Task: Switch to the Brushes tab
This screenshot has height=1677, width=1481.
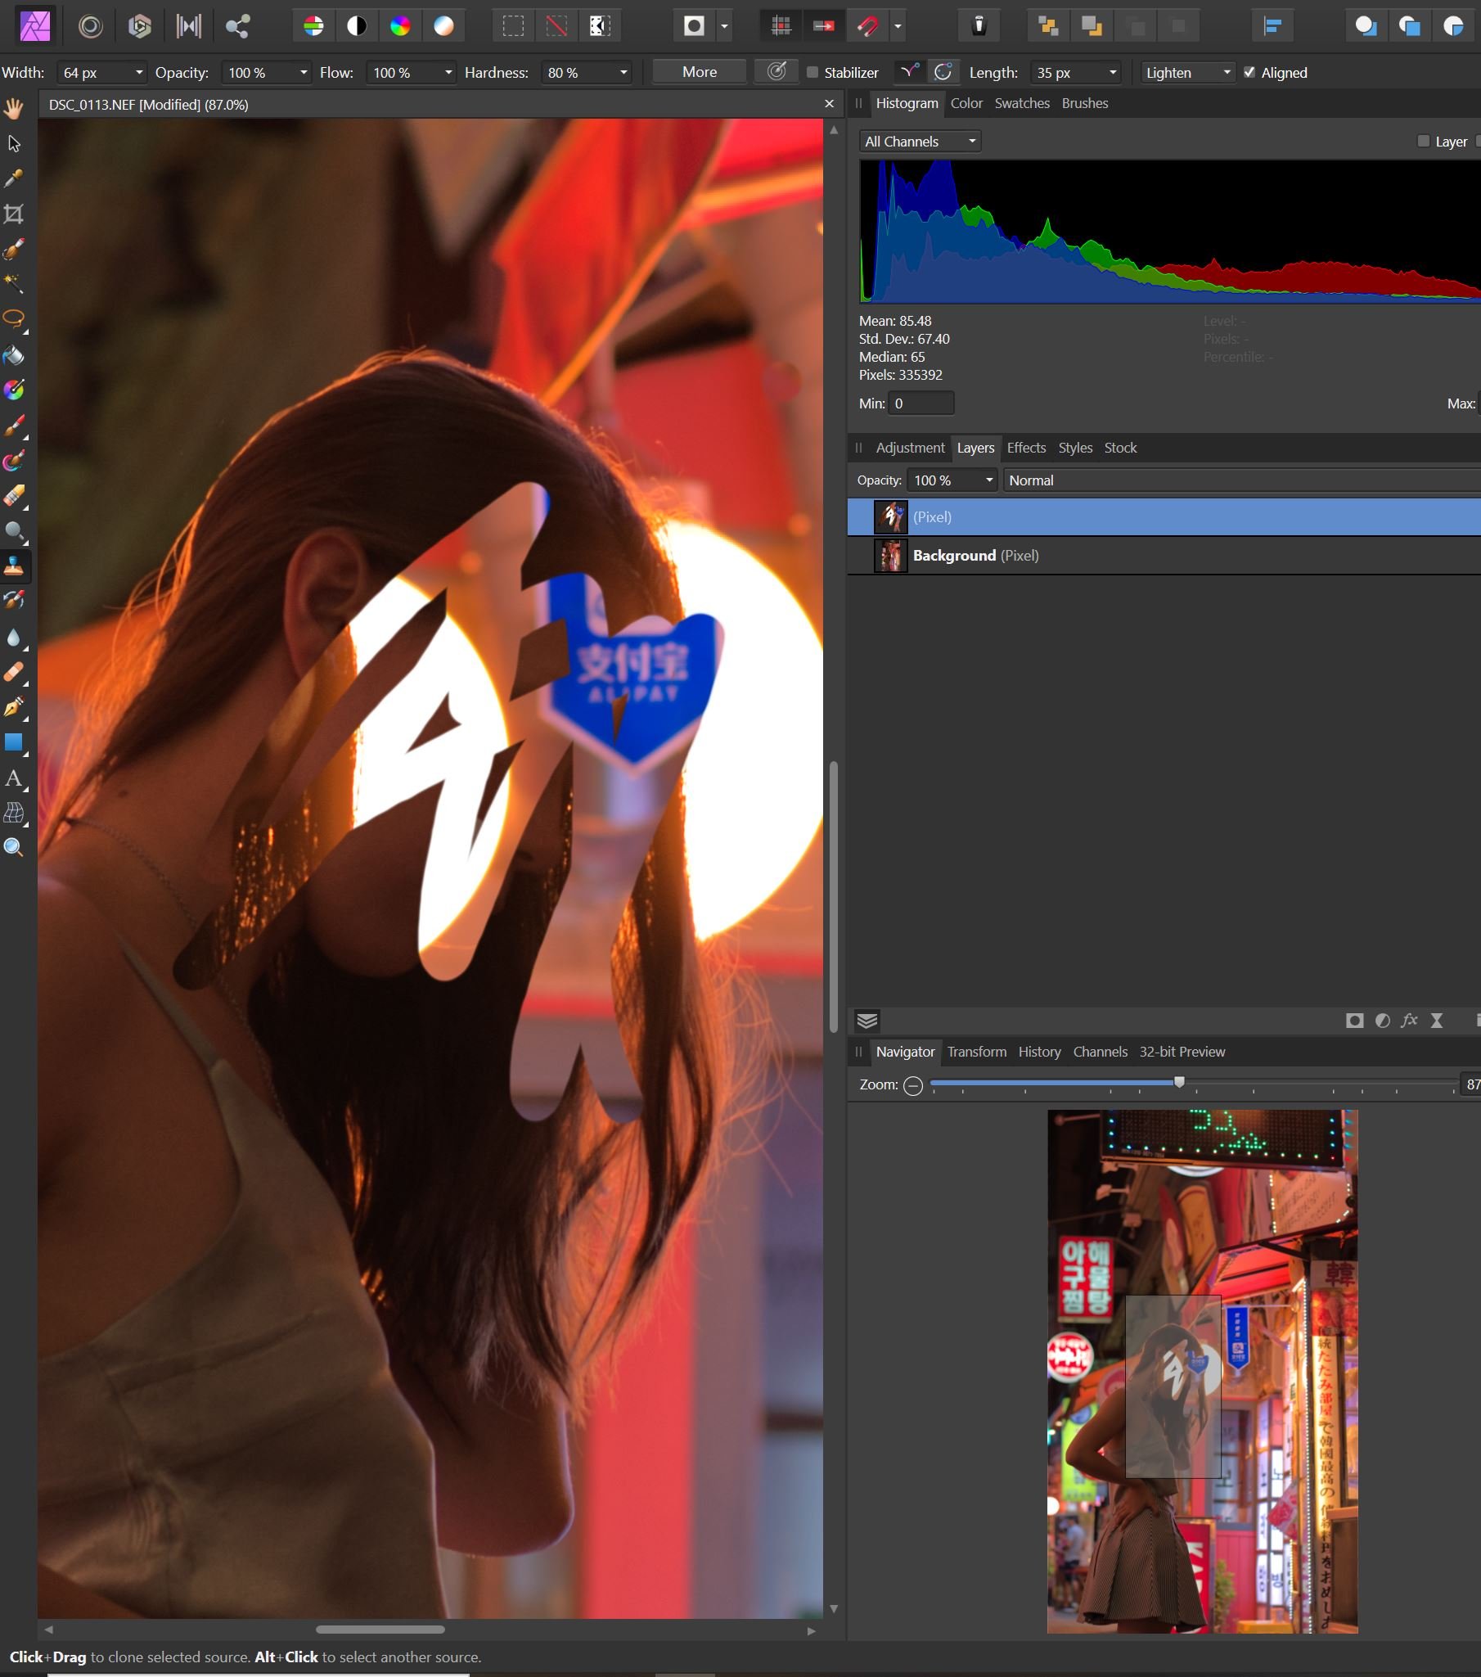Action: (1085, 103)
